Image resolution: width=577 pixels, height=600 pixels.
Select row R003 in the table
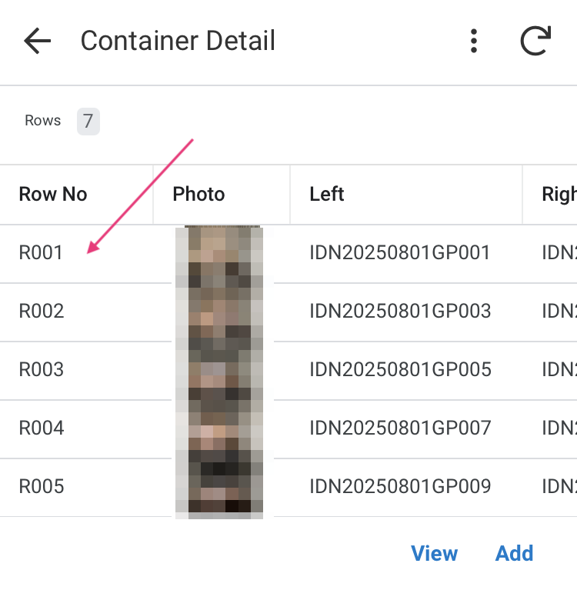288,371
